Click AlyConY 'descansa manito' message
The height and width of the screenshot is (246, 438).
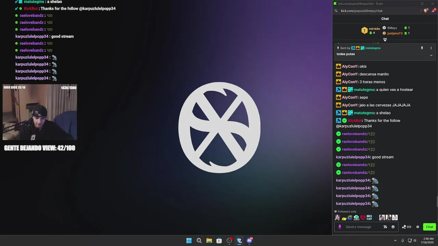374,74
